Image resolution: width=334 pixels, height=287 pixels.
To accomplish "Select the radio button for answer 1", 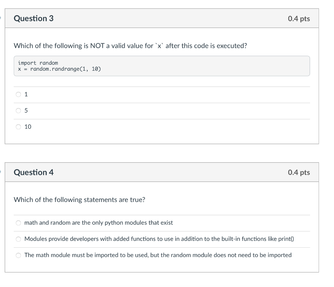I will (x=18, y=94).
